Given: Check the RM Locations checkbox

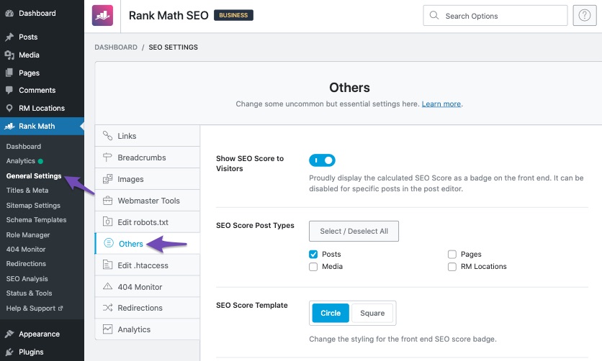Looking at the screenshot, I should [452, 267].
